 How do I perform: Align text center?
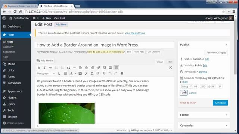(86, 68)
